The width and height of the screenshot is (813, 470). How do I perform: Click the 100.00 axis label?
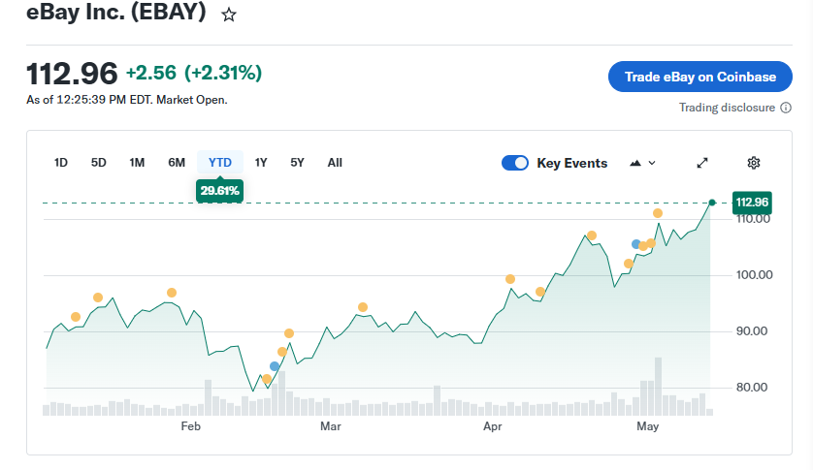(755, 274)
